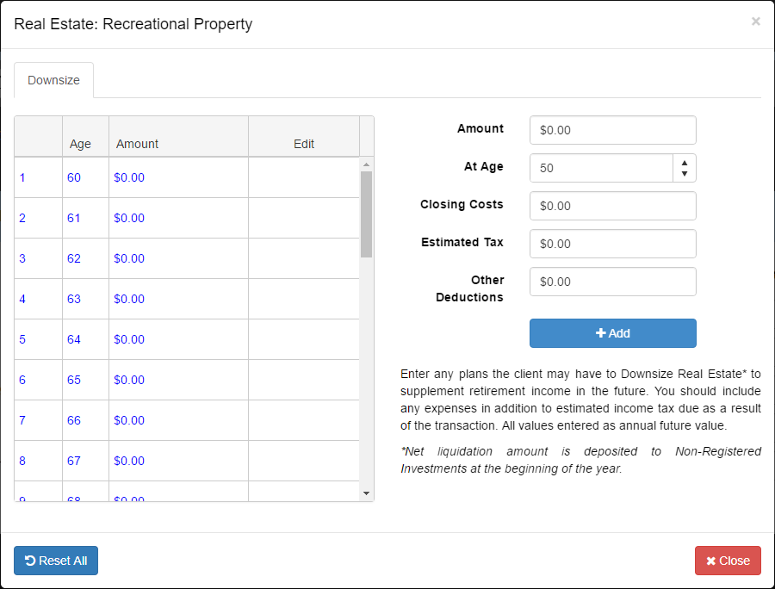Open the amount for age 63
This screenshot has width=775, height=589.
(x=129, y=299)
